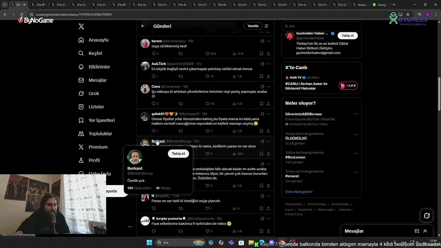Screen dimensions: 441x248
Task: Open Profil page
Action: pos(89,160)
